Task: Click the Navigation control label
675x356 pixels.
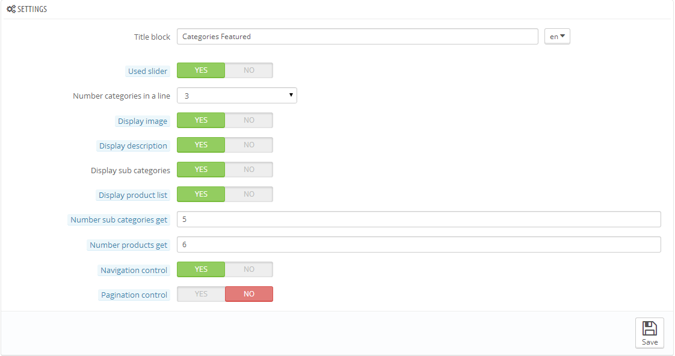Action: pyautogui.click(x=134, y=271)
